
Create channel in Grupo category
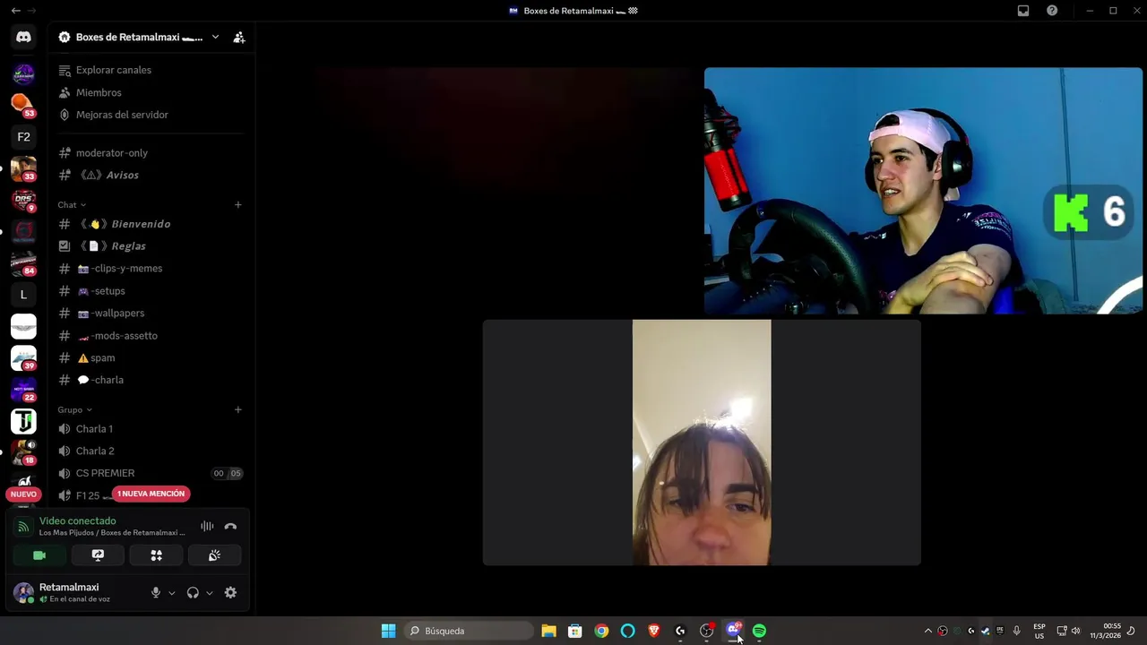(x=237, y=409)
